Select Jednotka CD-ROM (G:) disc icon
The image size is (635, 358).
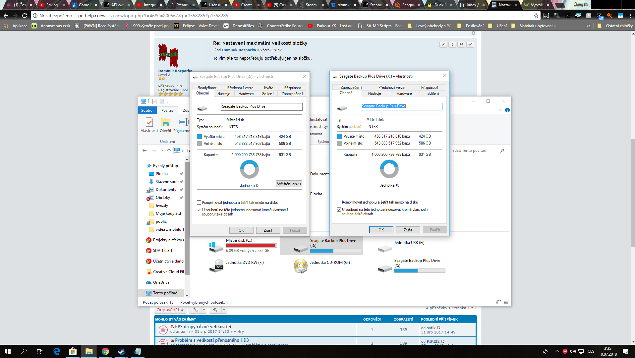[301, 266]
